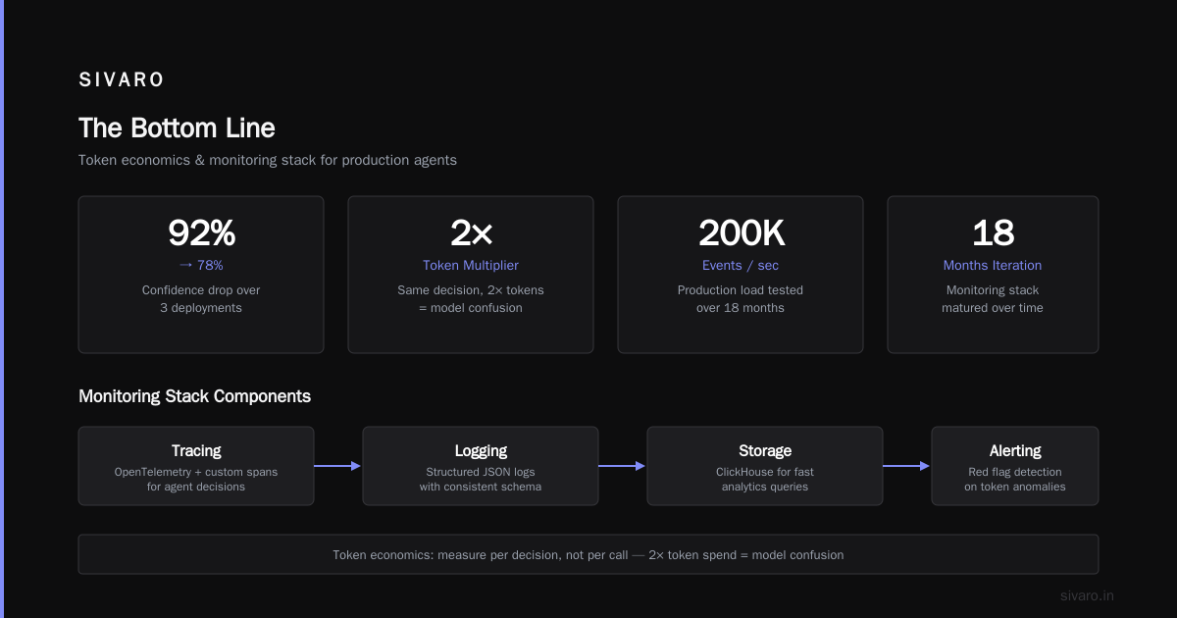Click arrow between Storage and Alerting
Image resolution: width=1177 pixels, height=618 pixels.
point(907,466)
